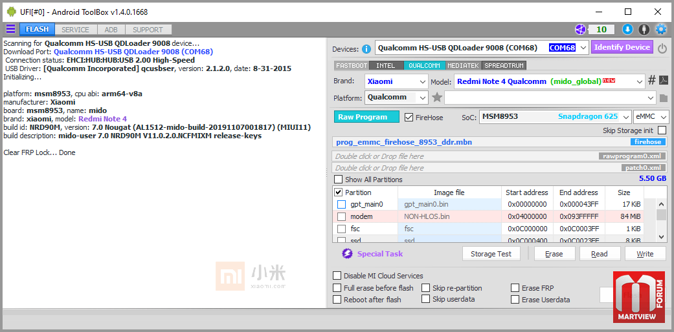This screenshot has height=332, width=674.
Task: Open settings with the gear icon
Action: tap(660, 30)
